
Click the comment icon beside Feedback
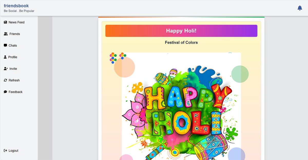point(5,92)
